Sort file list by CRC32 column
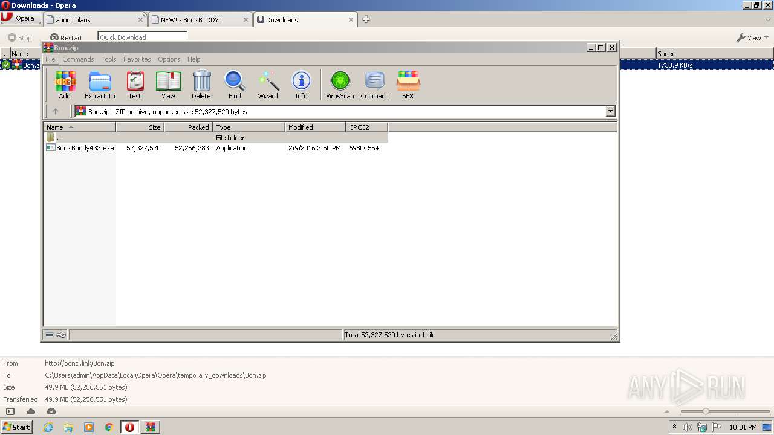Viewport: 774px width, 435px height. [366, 127]
